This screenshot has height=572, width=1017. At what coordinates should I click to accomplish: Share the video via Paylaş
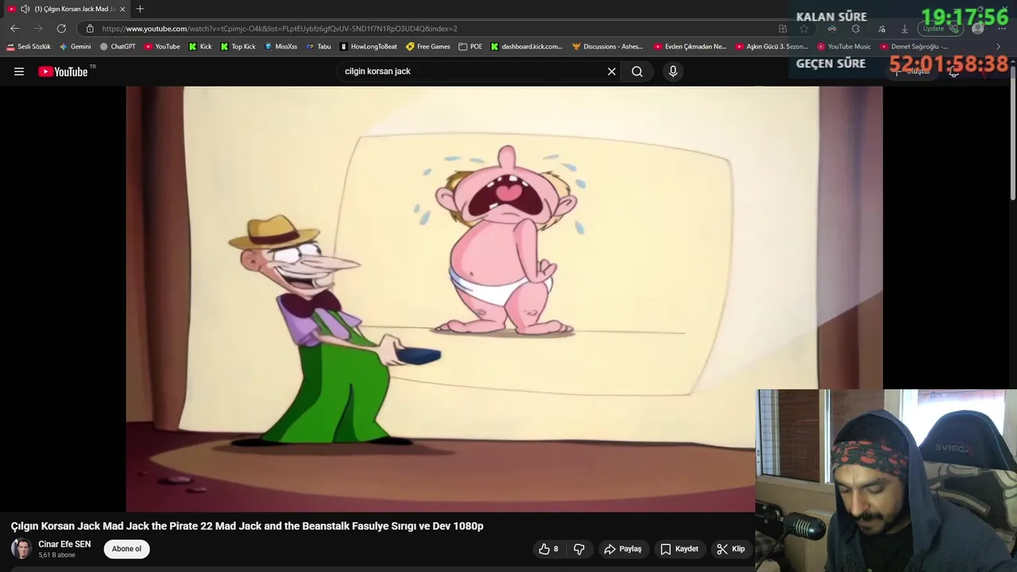point(623,549)
